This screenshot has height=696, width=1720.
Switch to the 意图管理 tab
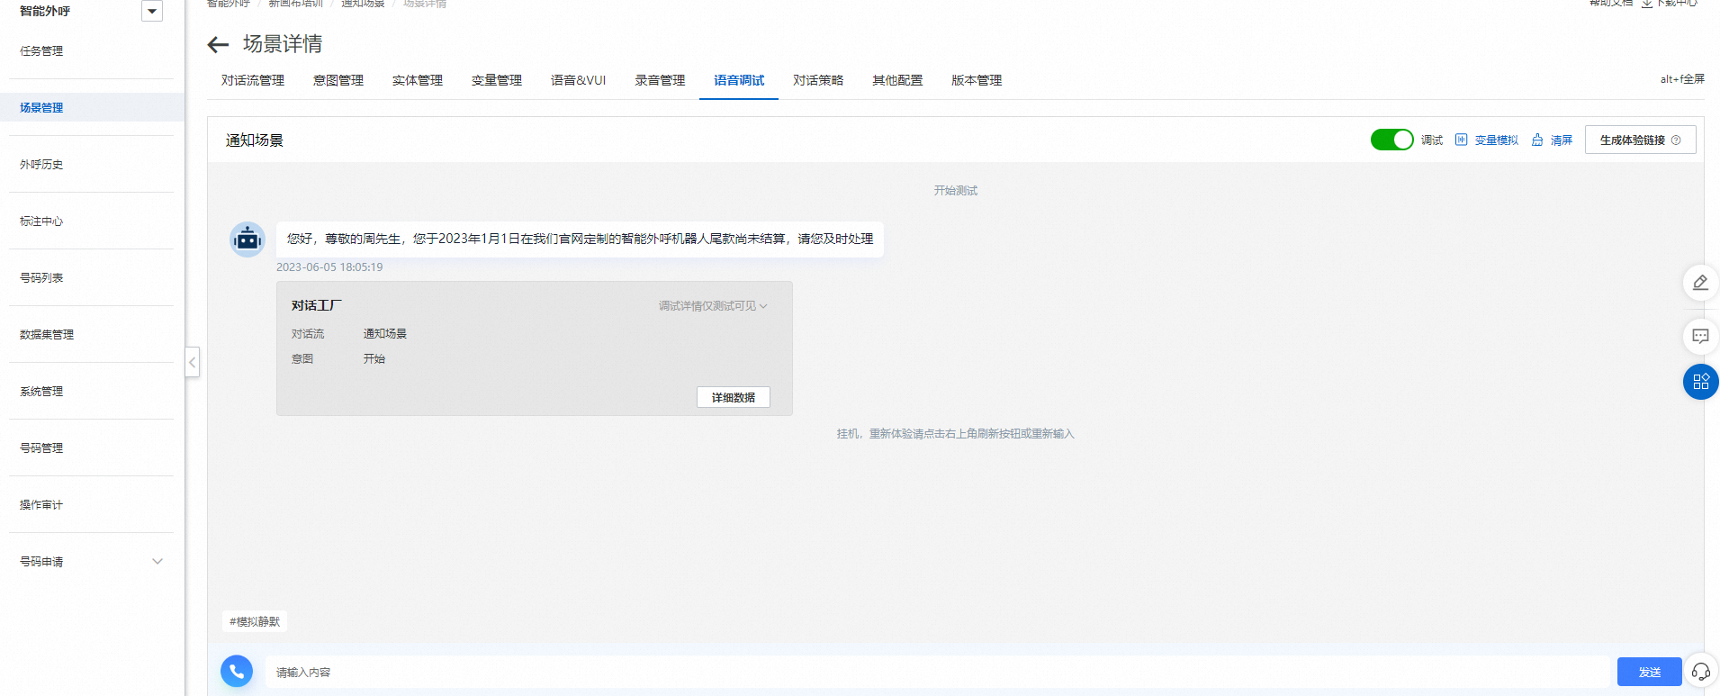coord(338,80)
